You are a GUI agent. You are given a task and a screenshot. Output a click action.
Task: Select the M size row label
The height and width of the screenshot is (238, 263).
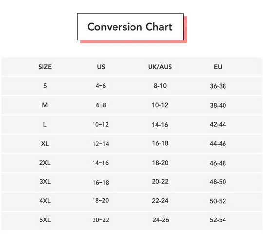click(x=45, y=105)
